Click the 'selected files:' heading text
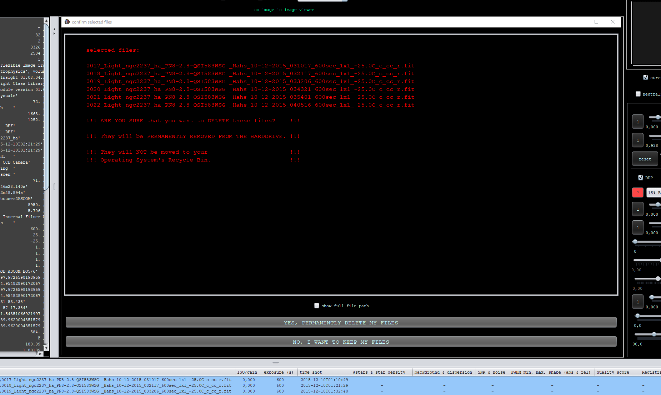Viewport: 661px width, 395px height. click(113, 50)
